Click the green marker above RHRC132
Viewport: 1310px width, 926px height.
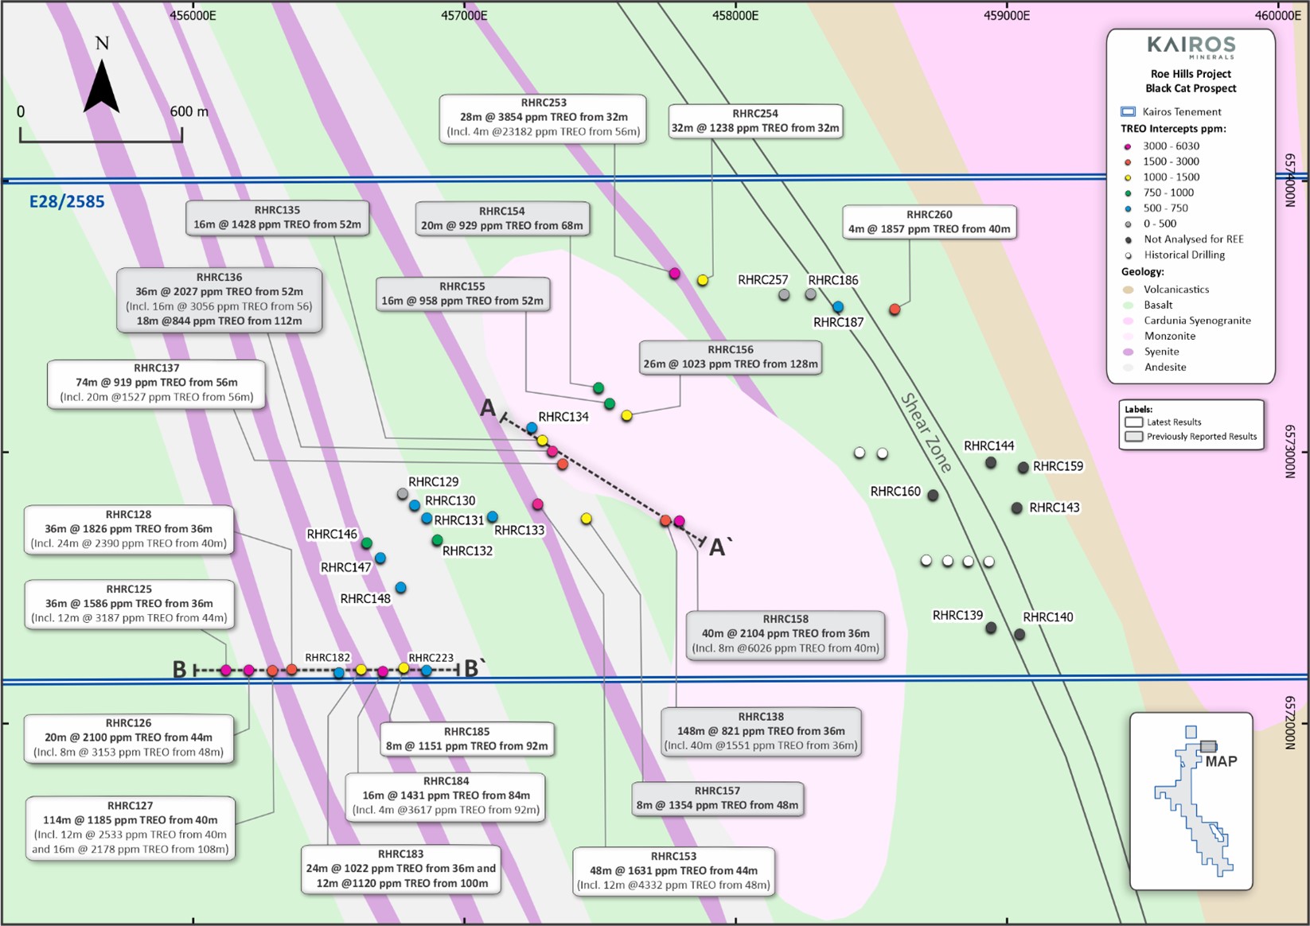pyautogui.click(x=437, y=541)
